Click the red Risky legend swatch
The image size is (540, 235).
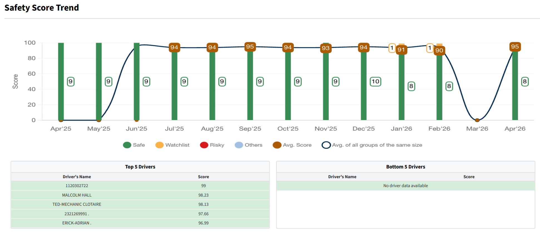click(x=204, y=145)
